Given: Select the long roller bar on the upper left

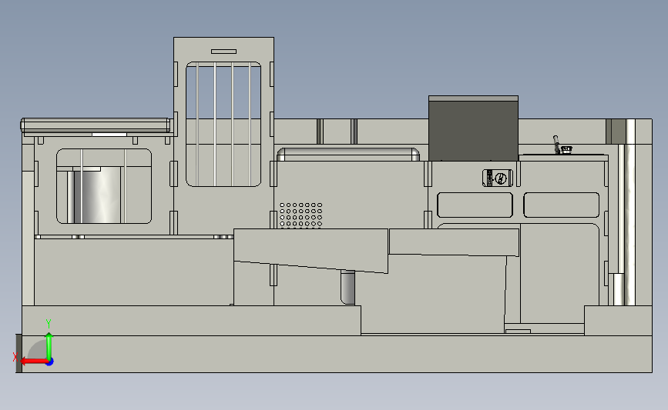Looking at the screenshot, I should pyautogui.click(x=96, y=125).
